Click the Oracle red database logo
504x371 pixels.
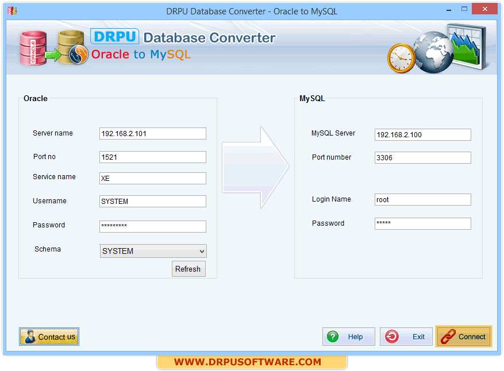click(x=33, y=48)
